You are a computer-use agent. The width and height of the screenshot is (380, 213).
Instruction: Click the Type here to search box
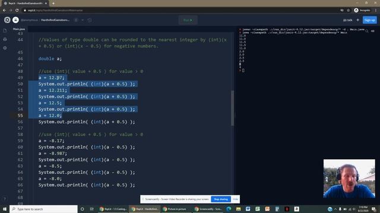(x=43, y=209)
